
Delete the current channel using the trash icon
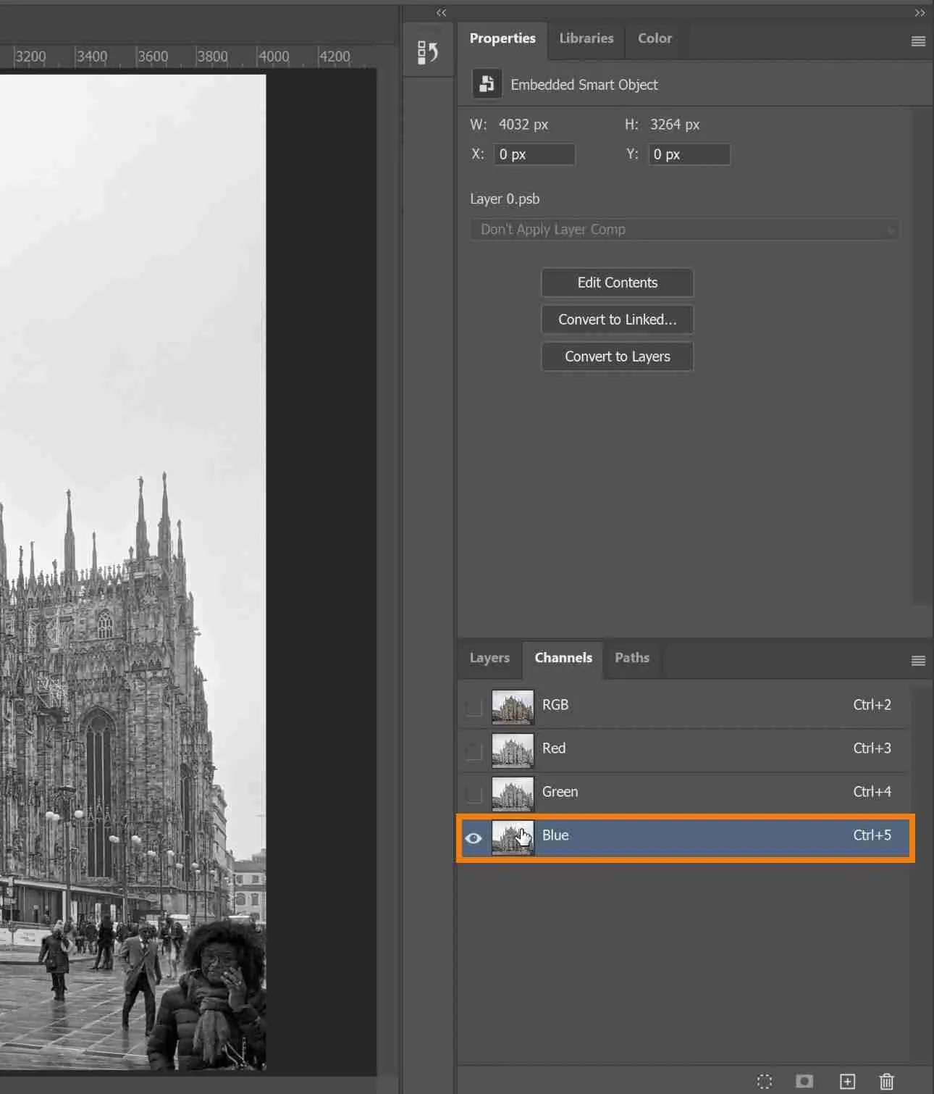886,1082
